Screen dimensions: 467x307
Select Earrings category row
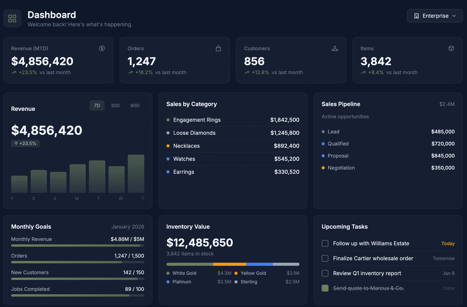click(x=233, y=172)
